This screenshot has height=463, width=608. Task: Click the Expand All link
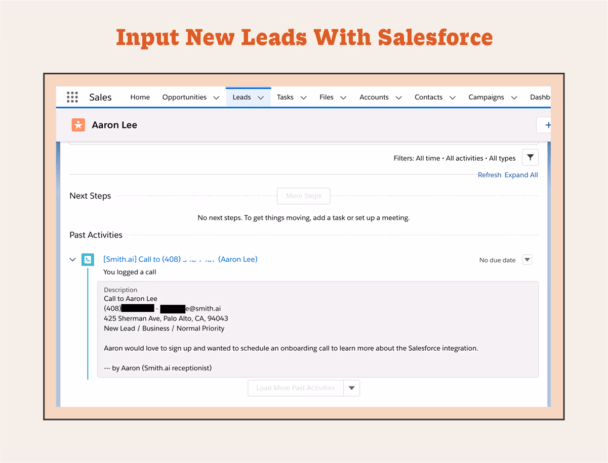(521, 174)
